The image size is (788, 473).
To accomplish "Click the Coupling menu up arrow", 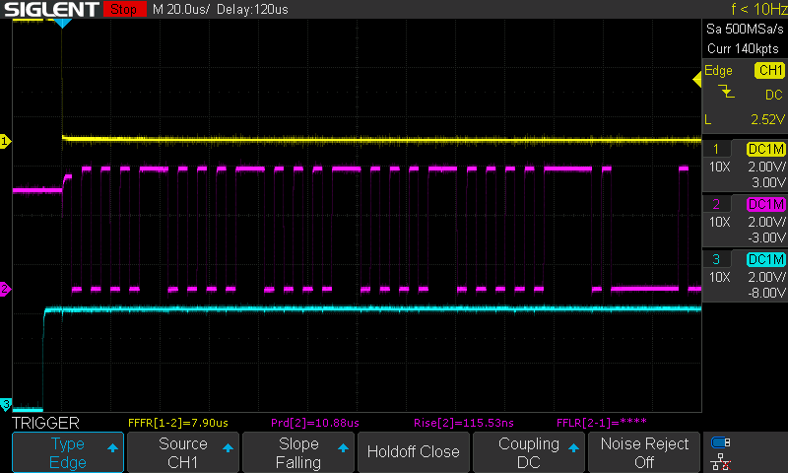I will (573, 447).
